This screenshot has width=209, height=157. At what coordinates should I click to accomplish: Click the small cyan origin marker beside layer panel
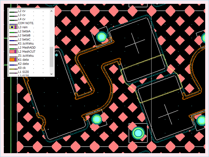click(x=56, y=55)
